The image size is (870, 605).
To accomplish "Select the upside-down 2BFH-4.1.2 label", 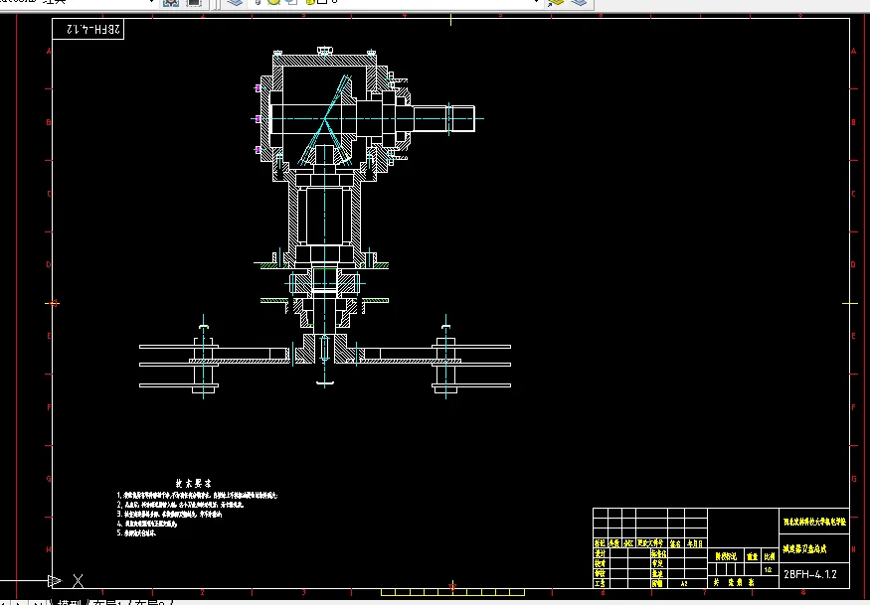I will (x=93, y=29).
